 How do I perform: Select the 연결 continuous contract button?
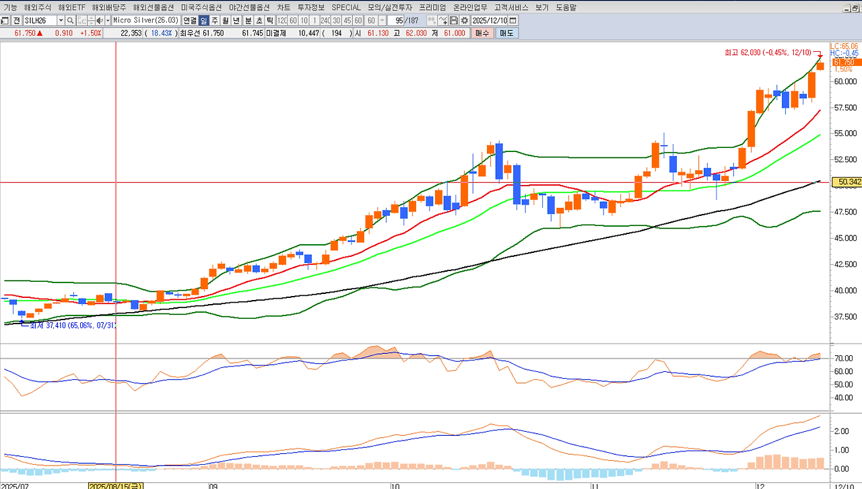point(190,20)
